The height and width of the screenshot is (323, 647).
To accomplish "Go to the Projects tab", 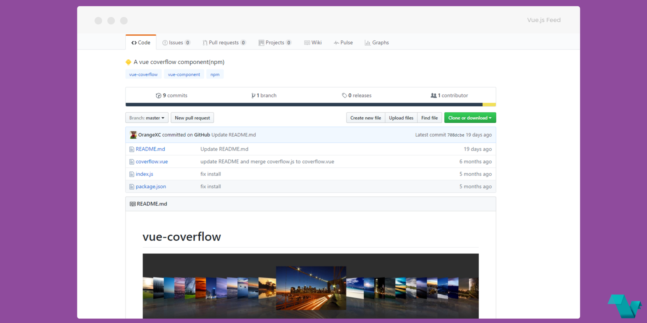I will coord(275,43).
